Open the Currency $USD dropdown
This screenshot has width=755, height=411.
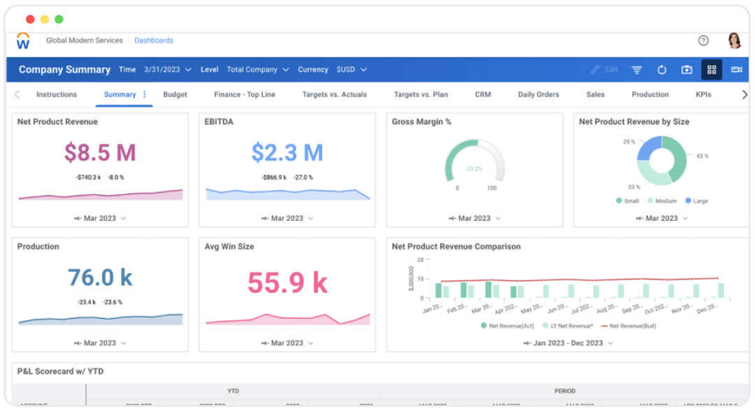(347, 69)
